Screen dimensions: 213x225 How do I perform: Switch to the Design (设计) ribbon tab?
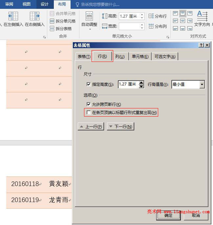44,4
